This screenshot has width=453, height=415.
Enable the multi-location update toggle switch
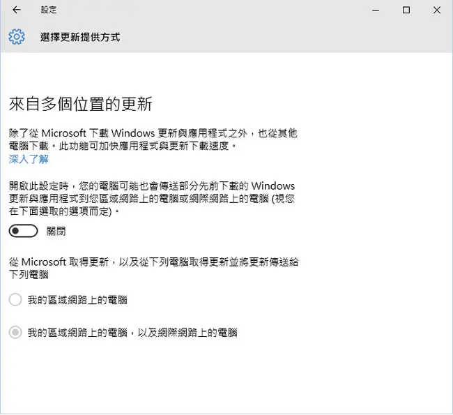pos(23,231)
